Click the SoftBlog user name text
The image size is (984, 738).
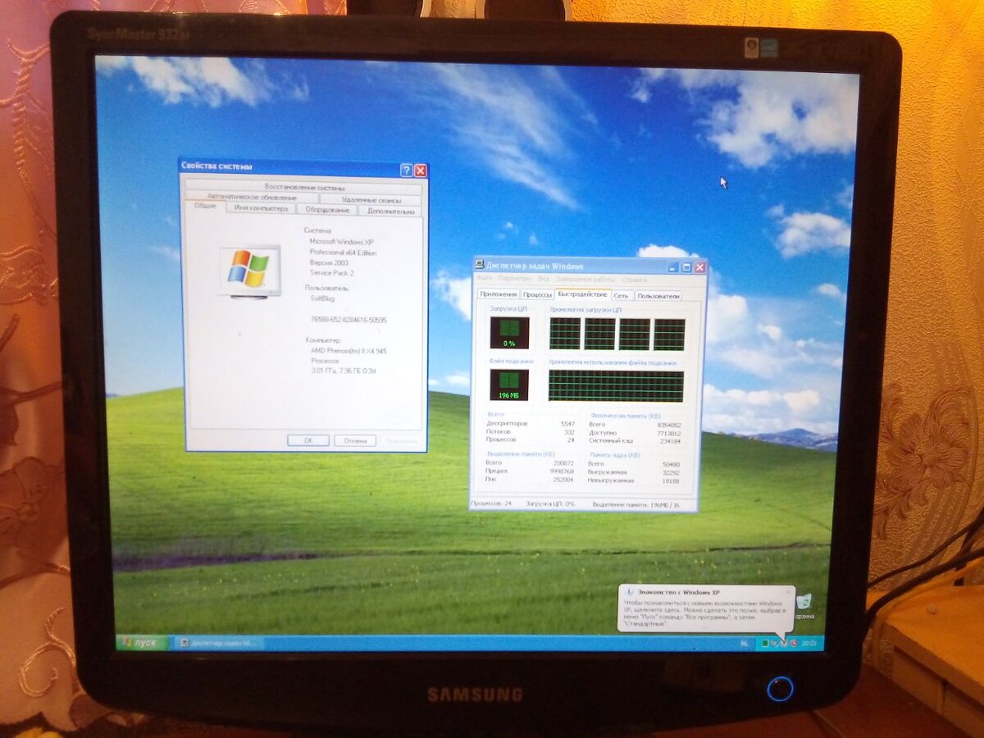point(322,298)
